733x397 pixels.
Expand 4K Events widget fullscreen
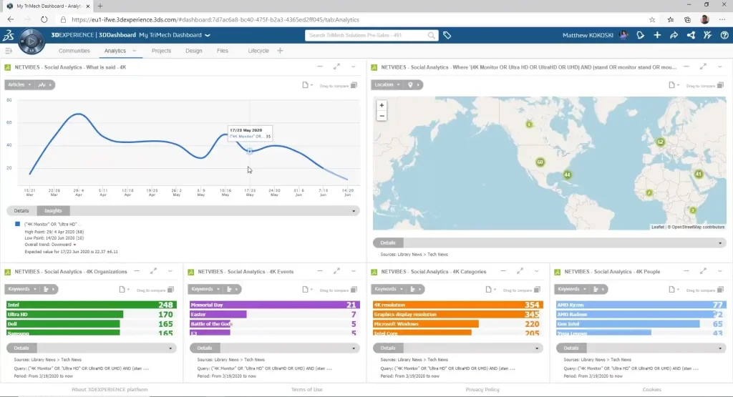click(336, 271)
